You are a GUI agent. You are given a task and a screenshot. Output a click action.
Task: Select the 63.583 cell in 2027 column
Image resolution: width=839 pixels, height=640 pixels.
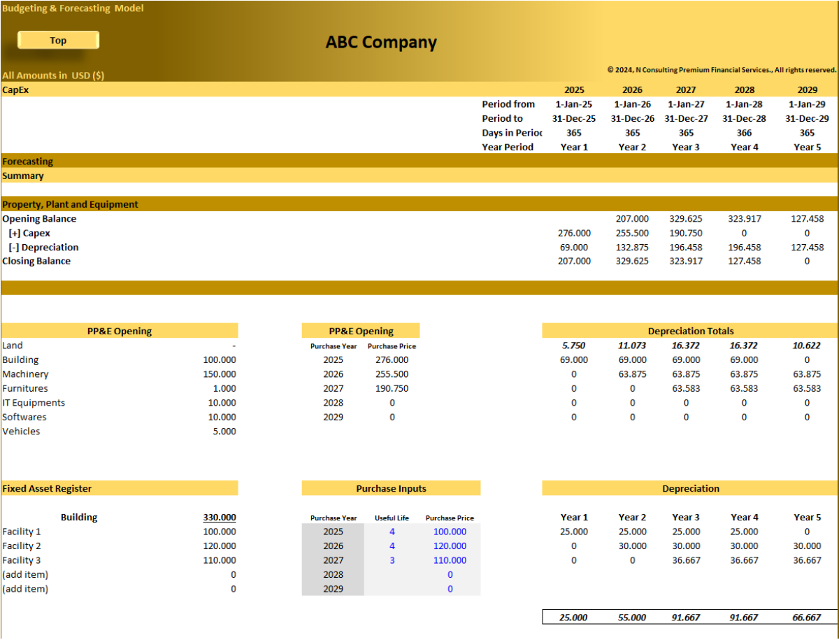[686, 388]
